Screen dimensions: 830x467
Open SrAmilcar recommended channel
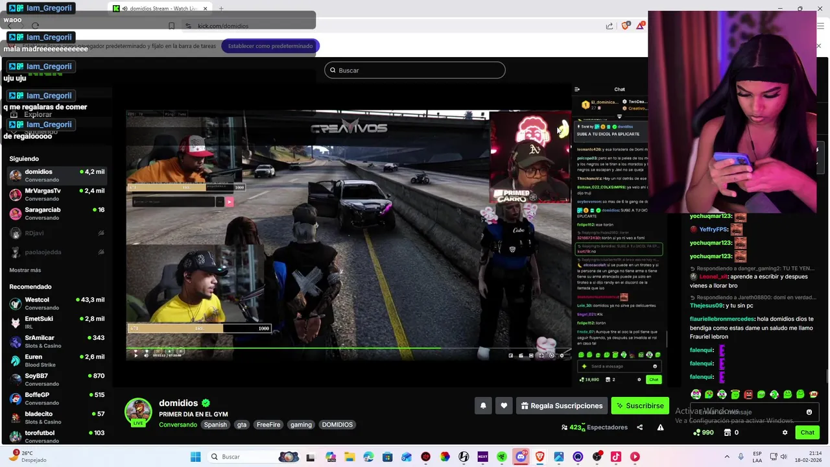[x=56, y=341]
